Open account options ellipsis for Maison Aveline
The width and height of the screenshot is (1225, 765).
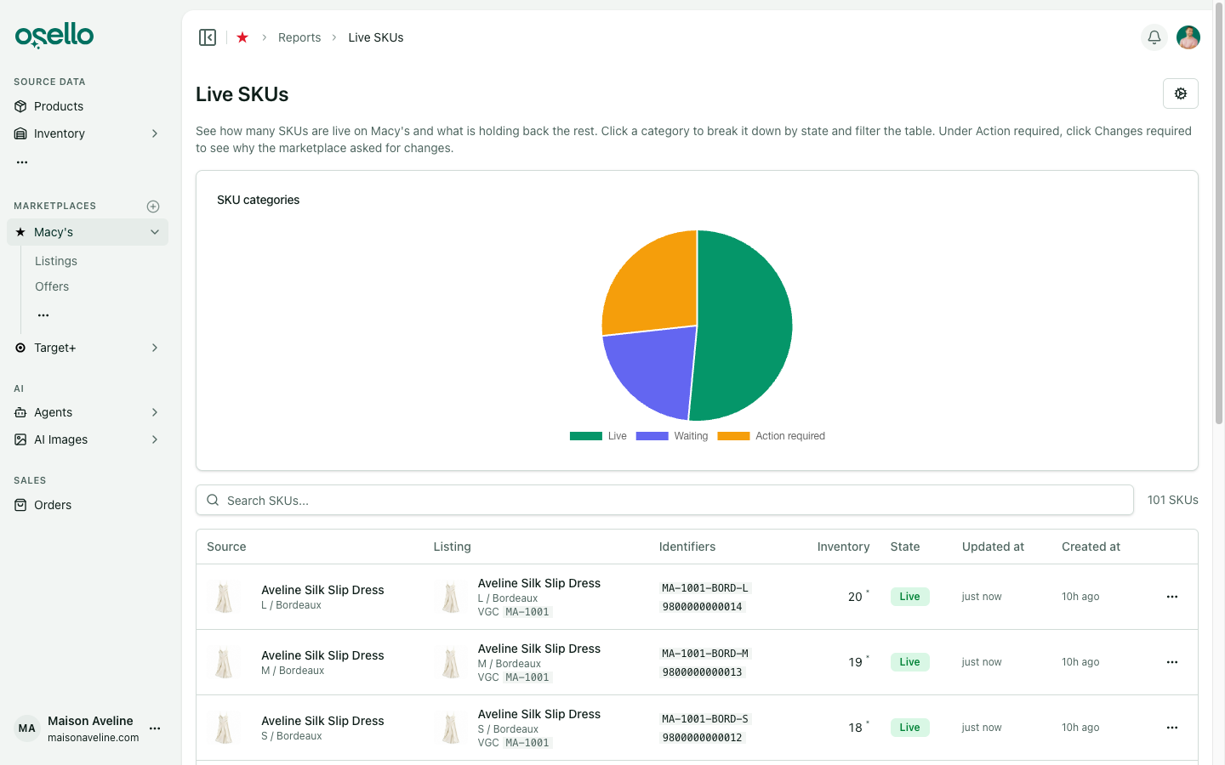click(155, 728)
